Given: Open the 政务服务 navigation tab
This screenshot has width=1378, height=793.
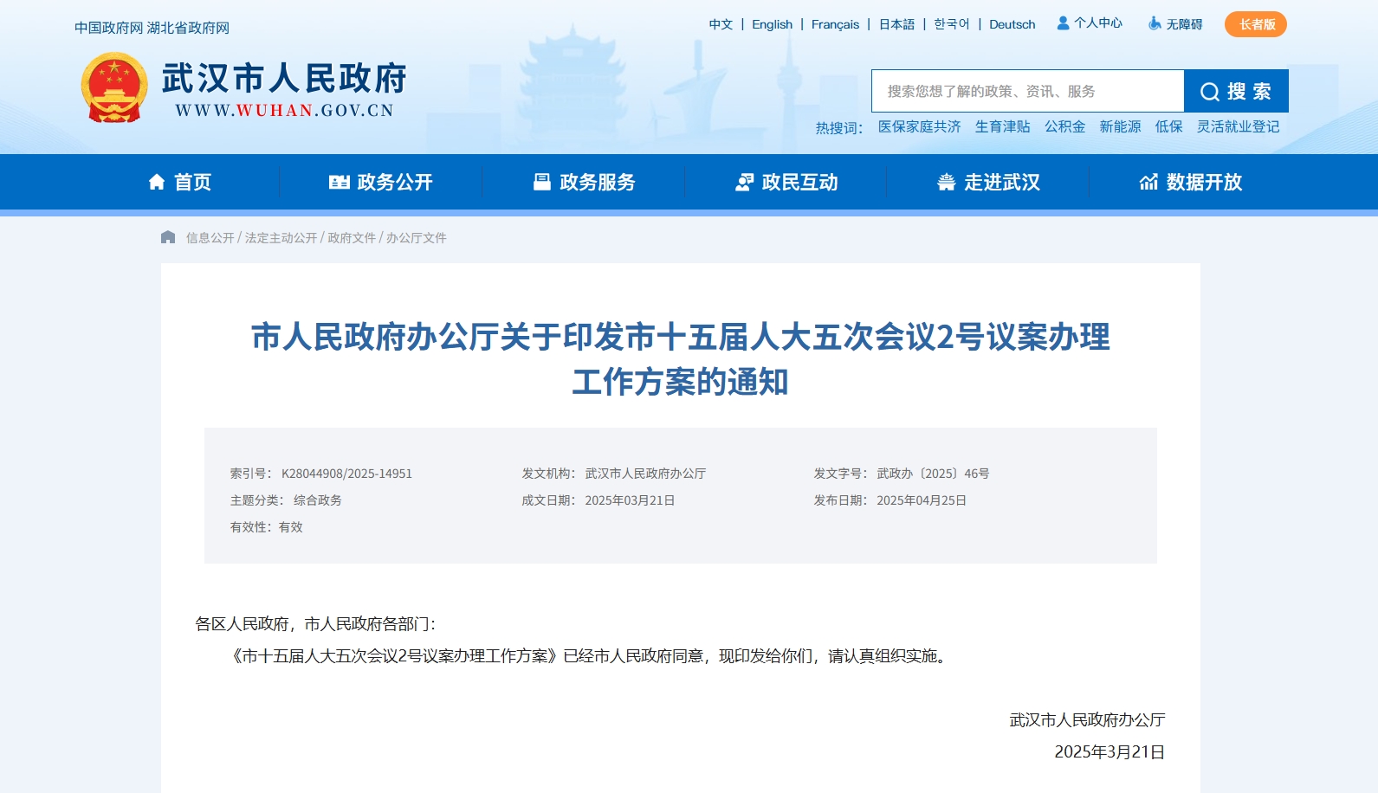Looking at the screenshot, I should [585, 182].
